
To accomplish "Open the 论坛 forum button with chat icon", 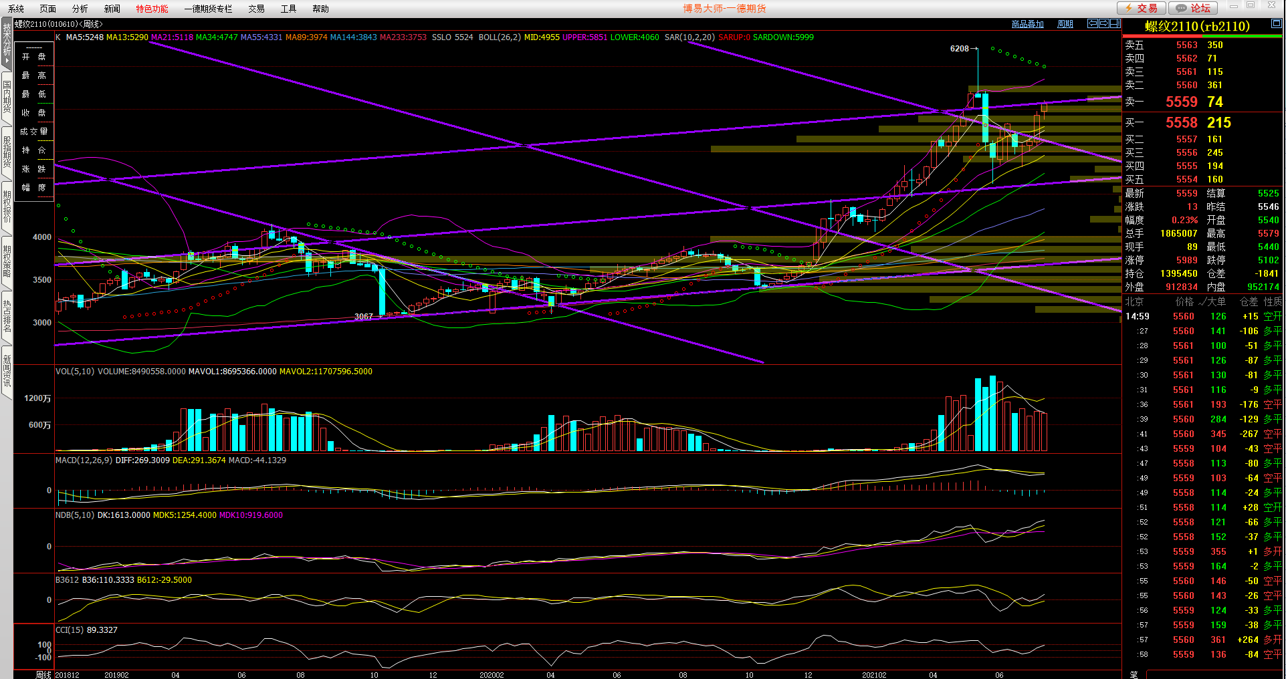I will coord(1193,8).
